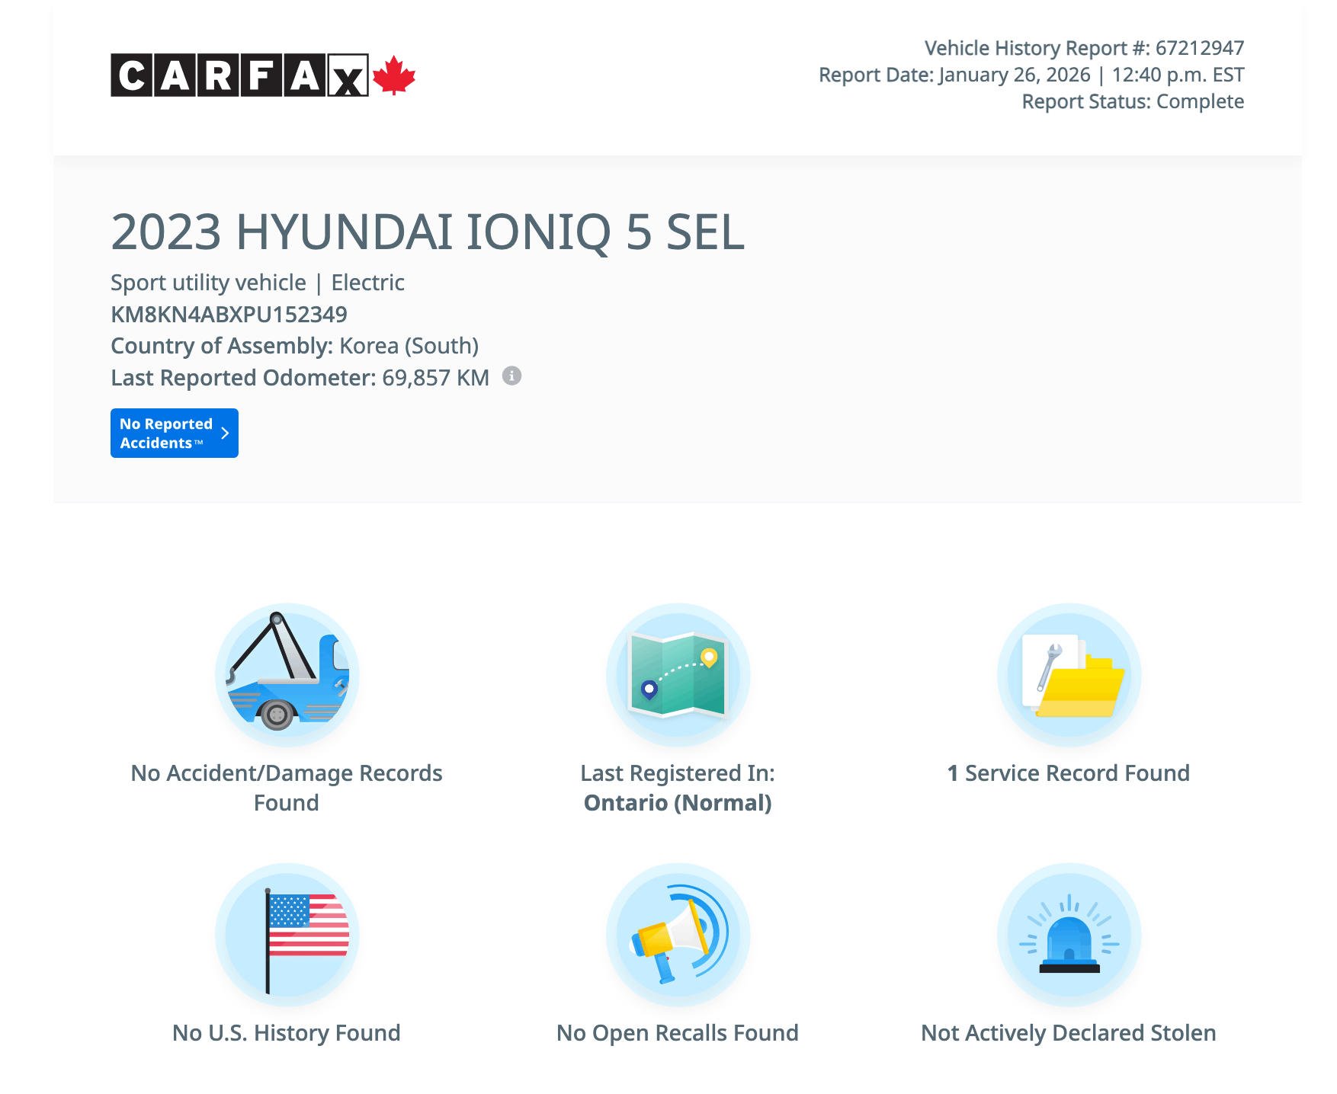Open the 1 Service Record Found label
The height and width of the screenshot is (1094, 1337).
1069,773
